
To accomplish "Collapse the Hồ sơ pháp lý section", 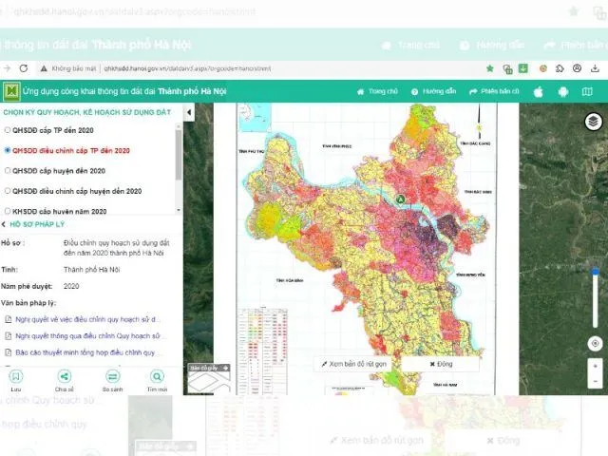I will tap(4, 223).
